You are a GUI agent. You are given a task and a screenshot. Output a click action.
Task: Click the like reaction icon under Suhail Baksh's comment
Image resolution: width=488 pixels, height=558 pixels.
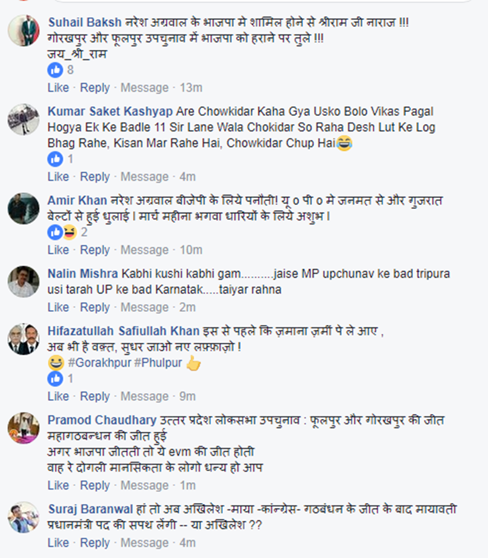click(x=55, y=70)
